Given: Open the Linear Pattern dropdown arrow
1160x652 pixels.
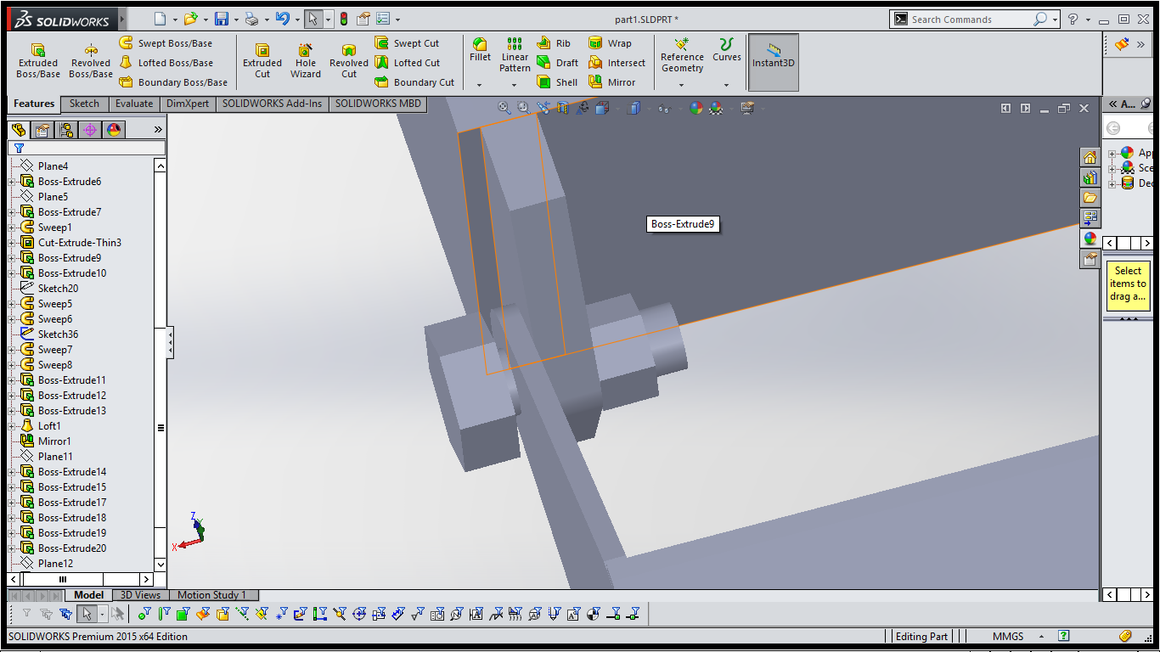Looking at the screenshot, I should click(515, 85).
